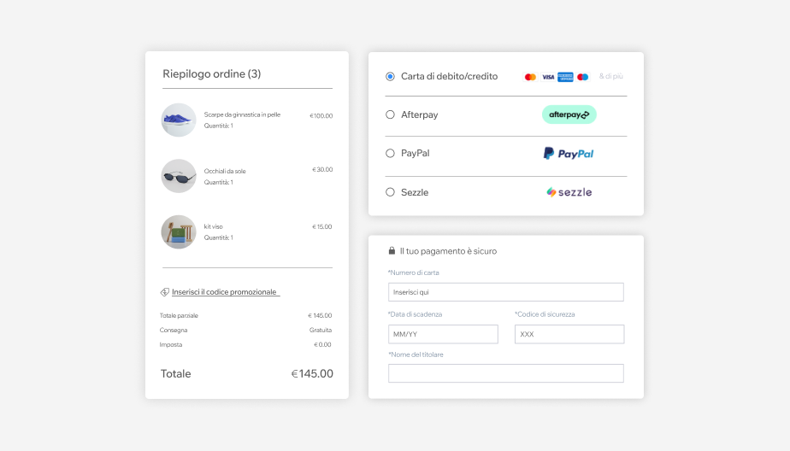The width and height of the screenshot is (790, 451).
Task: Click the Afterpay option label
Action: (419, 114)
